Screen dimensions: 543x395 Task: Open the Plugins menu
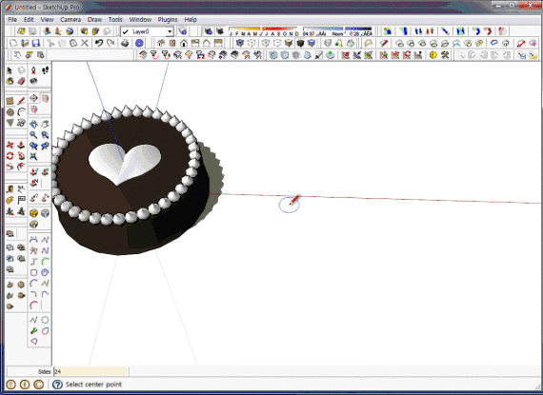tap(168, 20)
